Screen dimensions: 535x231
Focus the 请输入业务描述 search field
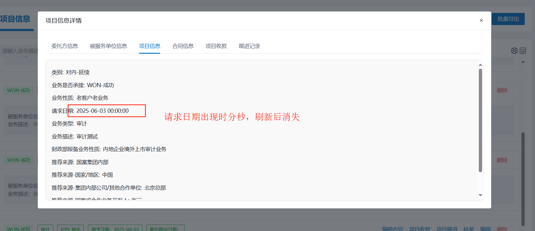20,51
